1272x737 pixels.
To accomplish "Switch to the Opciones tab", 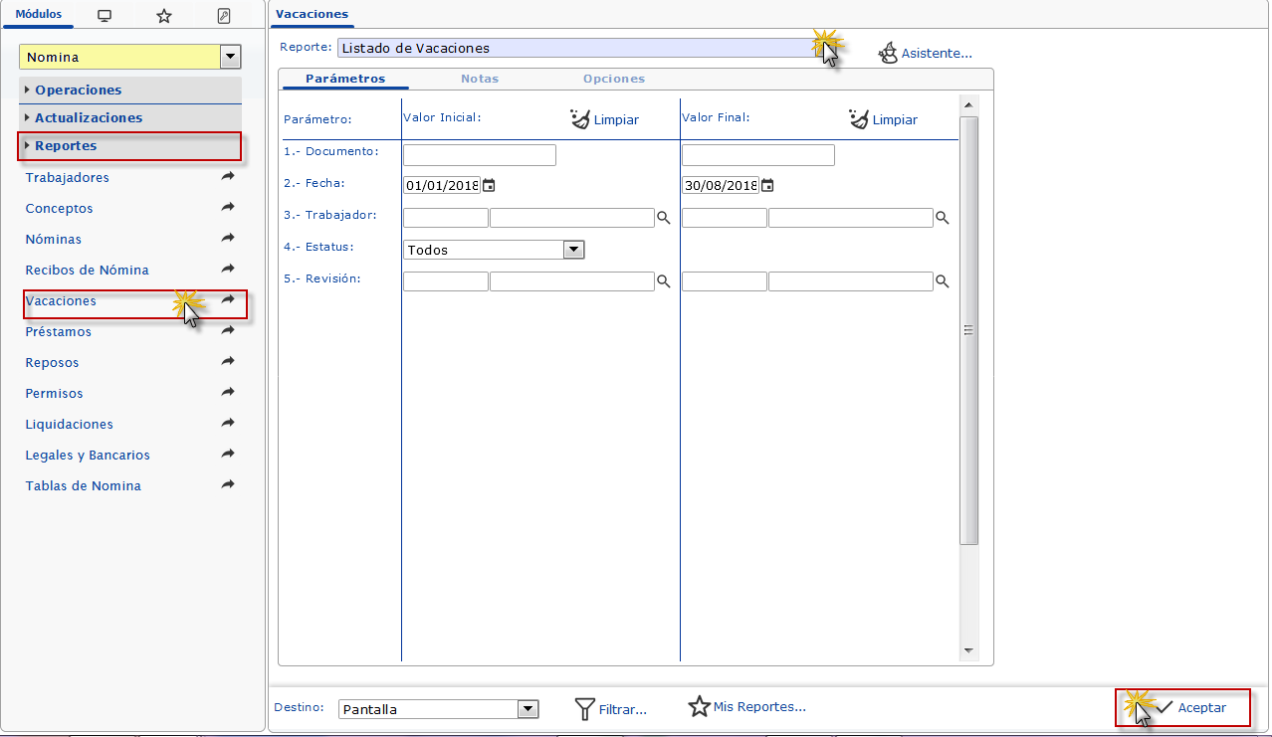I will click(614, 79).
